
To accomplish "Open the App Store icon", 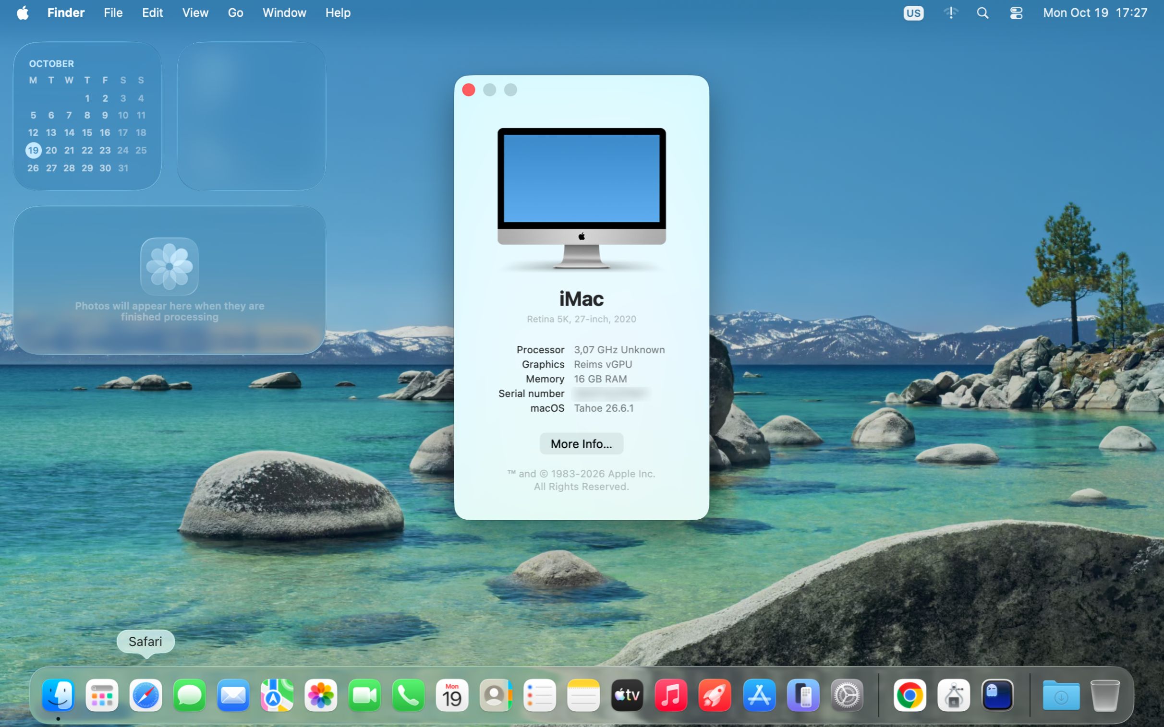I will [x=759, y=695].
